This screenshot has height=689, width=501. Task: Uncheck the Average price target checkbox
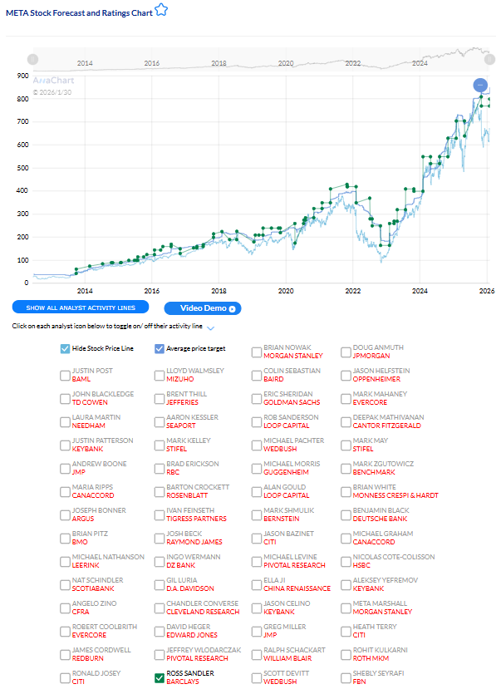click(x=160, y=349)
